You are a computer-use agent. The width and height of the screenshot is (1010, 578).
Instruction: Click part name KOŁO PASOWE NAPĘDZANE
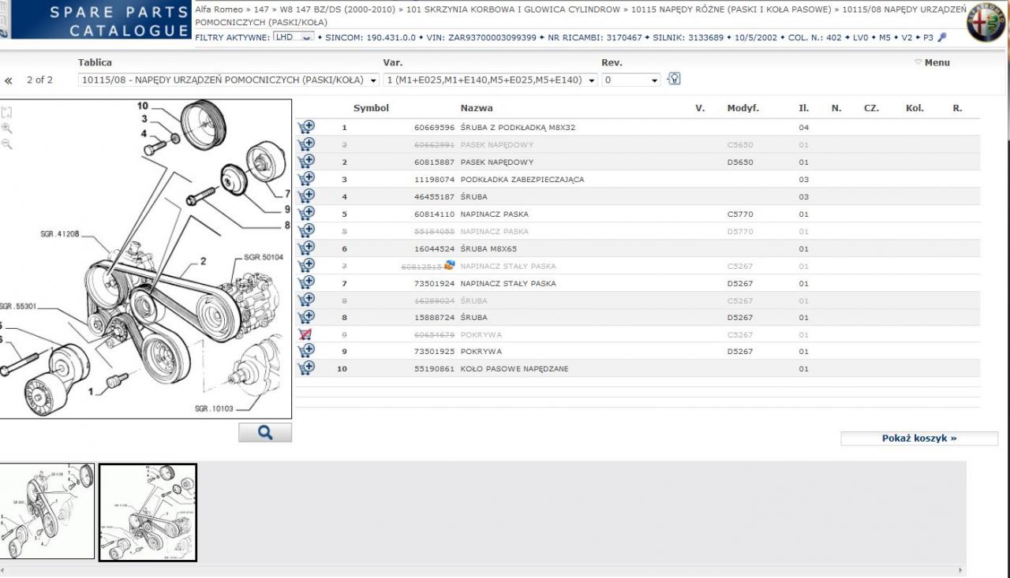click(514, 369)
